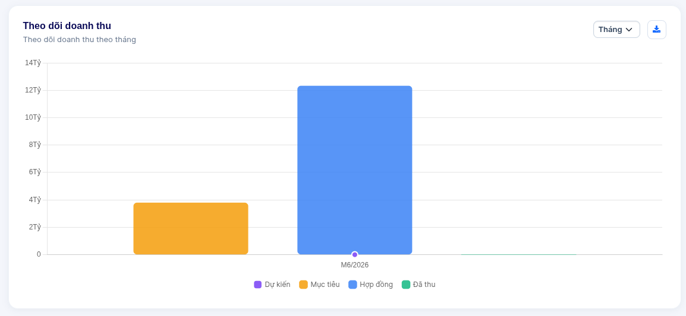
Task: Click the 12Tỷ axis value
Action: (33, 90)
